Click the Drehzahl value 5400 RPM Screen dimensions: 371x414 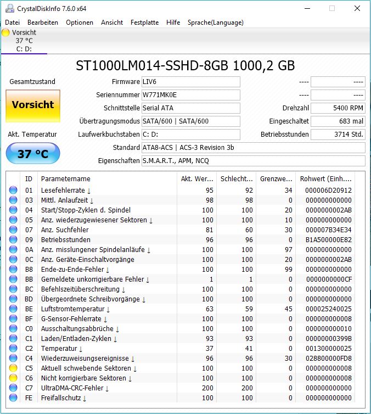pyautogui.click(x=338, y=108)
